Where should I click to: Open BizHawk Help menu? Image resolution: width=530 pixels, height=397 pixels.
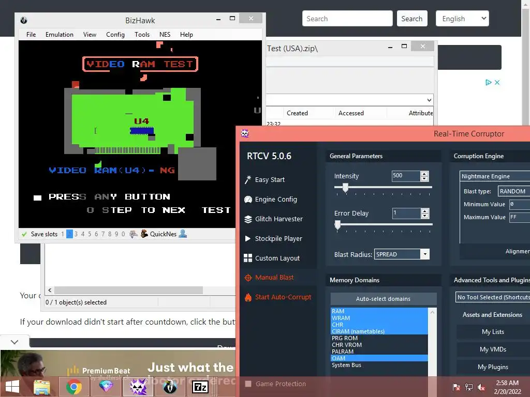(x=186, y=35)
